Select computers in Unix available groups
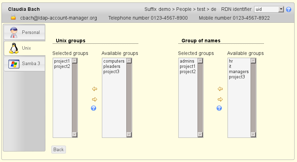297x162 pixels. tap(114, 61)
